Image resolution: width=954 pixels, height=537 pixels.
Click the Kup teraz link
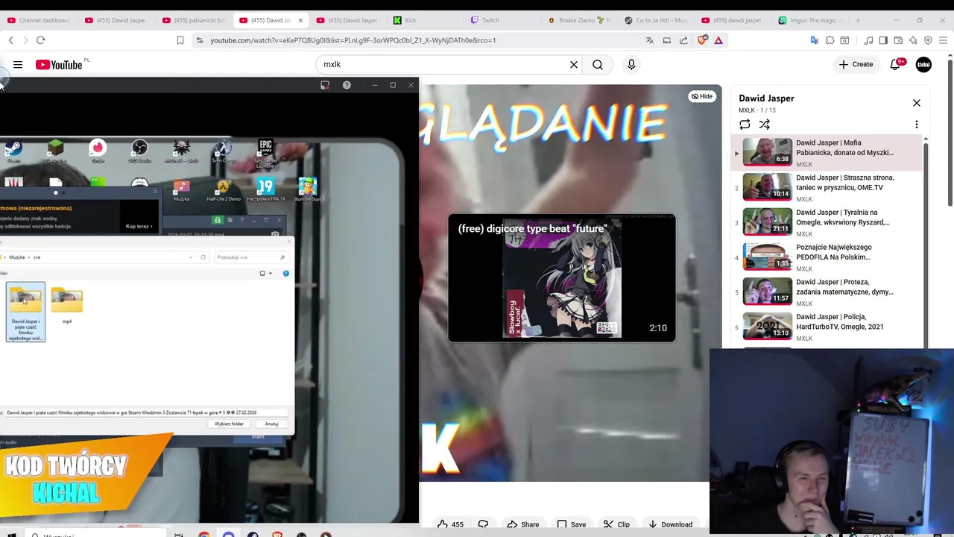139,226
